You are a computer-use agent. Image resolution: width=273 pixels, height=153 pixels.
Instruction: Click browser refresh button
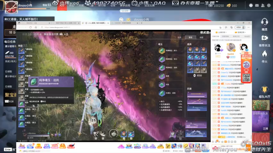[x=30, y=28]
